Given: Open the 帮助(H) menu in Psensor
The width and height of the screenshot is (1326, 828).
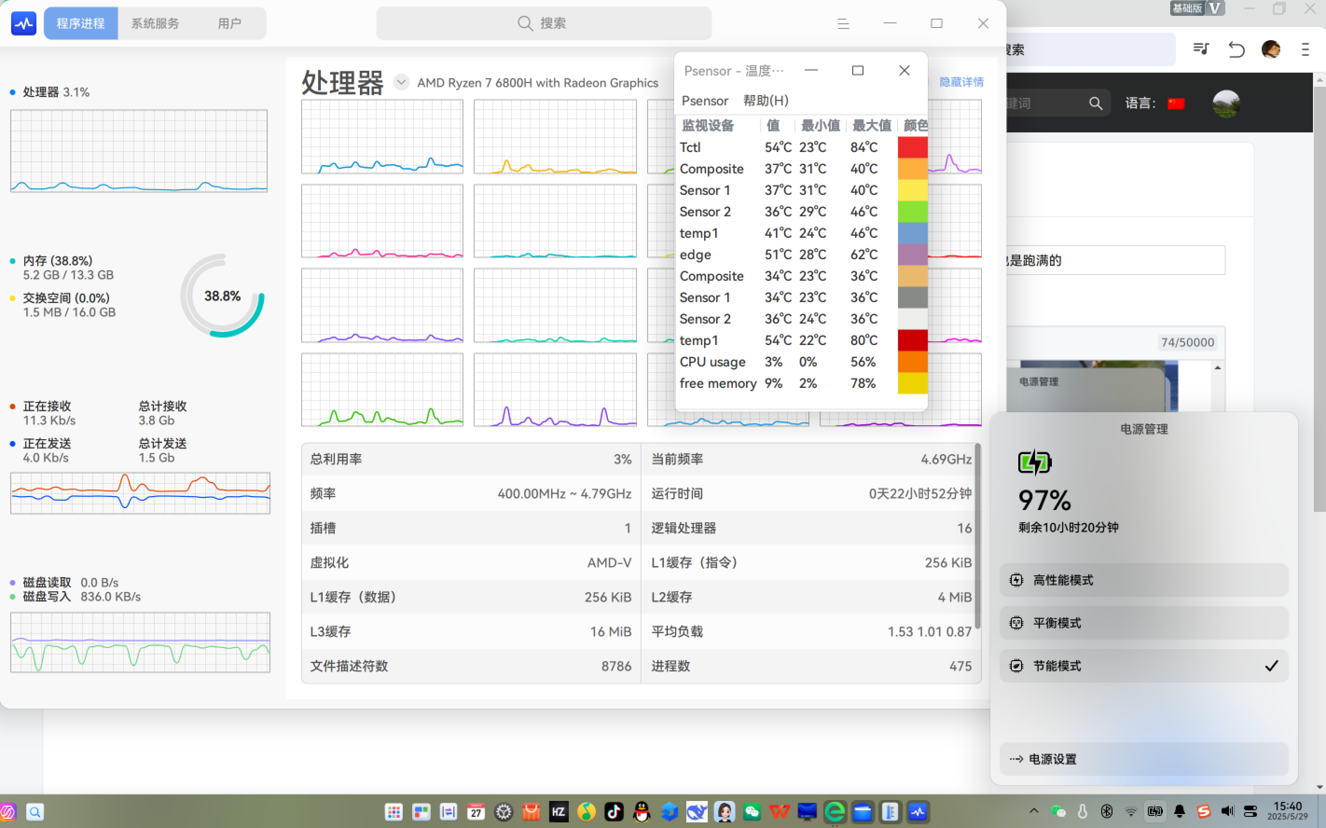Looking at the screenshot, I should 766,101.
